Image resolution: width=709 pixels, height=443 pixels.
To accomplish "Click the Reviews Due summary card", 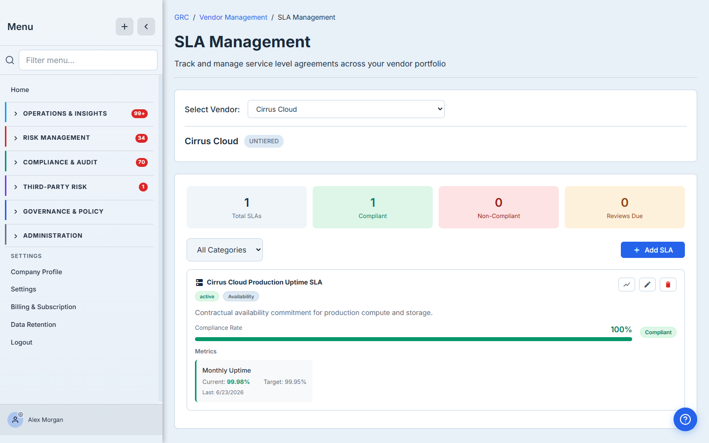I will (x=625, y=207).
